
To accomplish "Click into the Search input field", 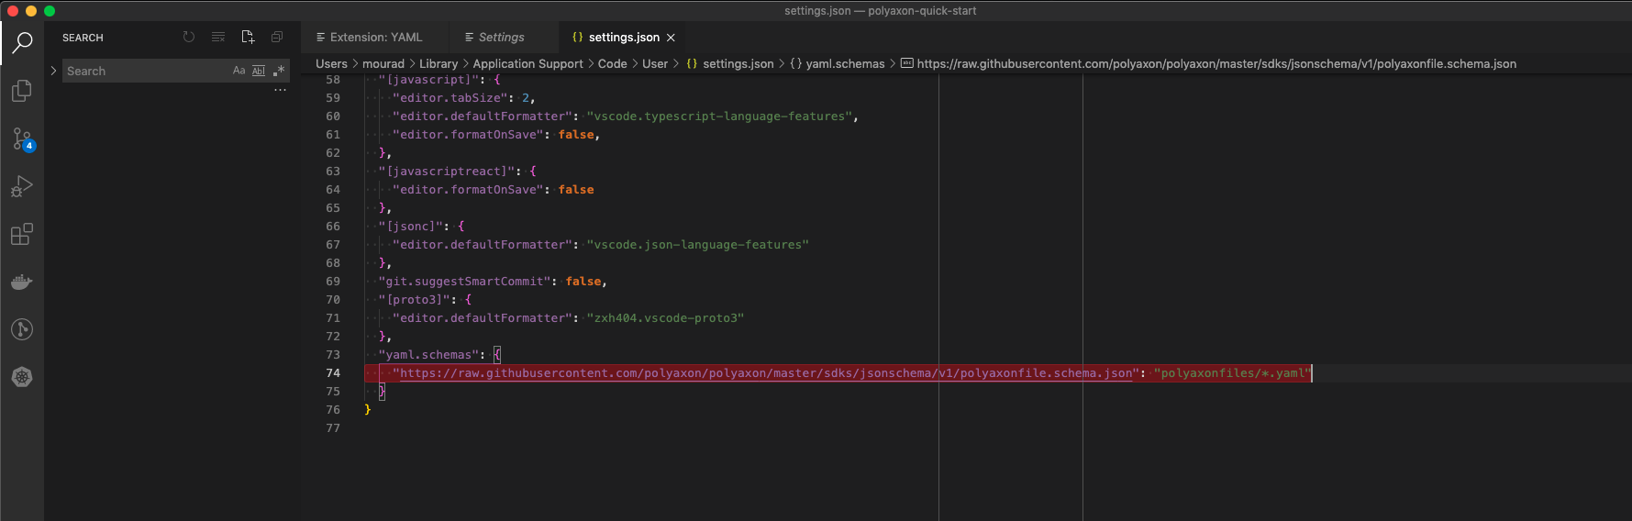I will 147,71.
